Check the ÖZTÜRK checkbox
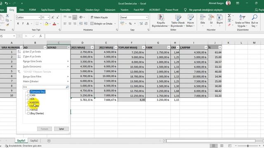The image size is (264, 148). (x=28, y=106)
